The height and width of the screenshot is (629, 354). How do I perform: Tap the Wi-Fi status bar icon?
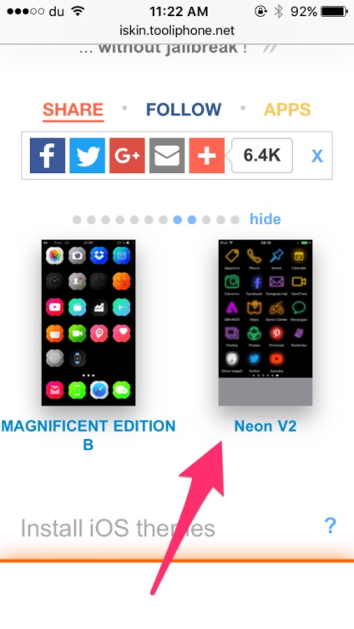pyautogui.click(x=78, y=11)
